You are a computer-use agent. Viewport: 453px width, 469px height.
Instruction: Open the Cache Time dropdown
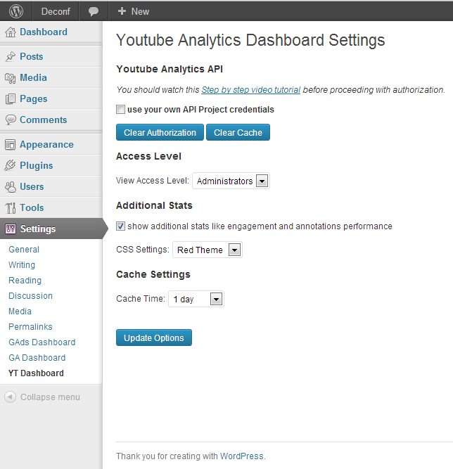[196, 299]
